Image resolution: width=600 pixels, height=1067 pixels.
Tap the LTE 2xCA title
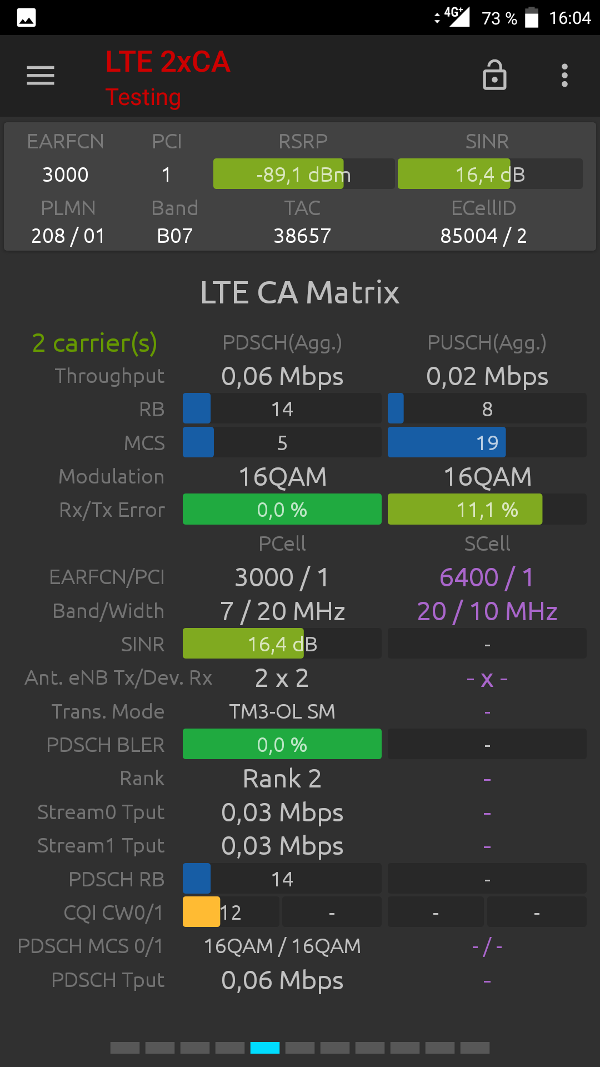point(168,62)
